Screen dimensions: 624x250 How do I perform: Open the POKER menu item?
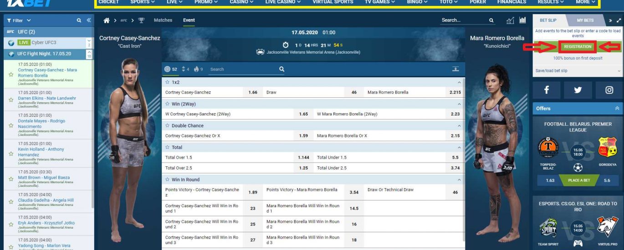[x=477, y=2]
